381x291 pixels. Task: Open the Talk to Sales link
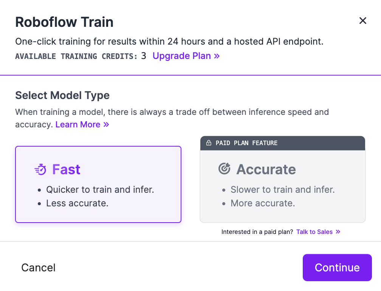point(314,232)
